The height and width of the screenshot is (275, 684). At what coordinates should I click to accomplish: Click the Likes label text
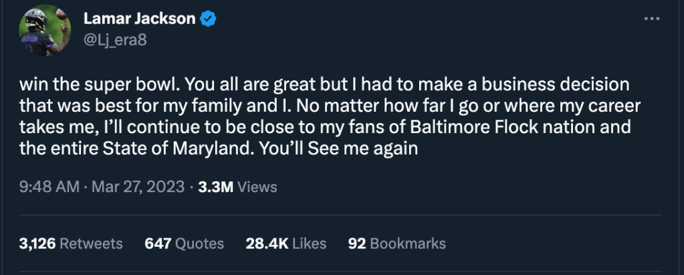[308, 244]
